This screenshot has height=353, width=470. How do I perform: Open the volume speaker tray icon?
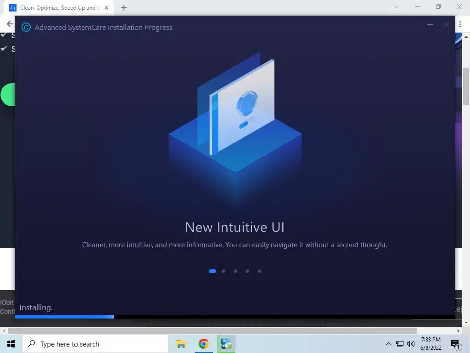click(x=411, y=344)
